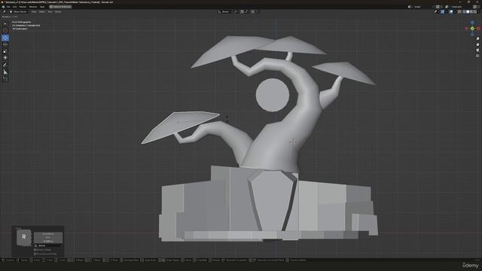Click the red X axis gizmo ball
This screenshot has width=482, height=271.
(478, 29)
